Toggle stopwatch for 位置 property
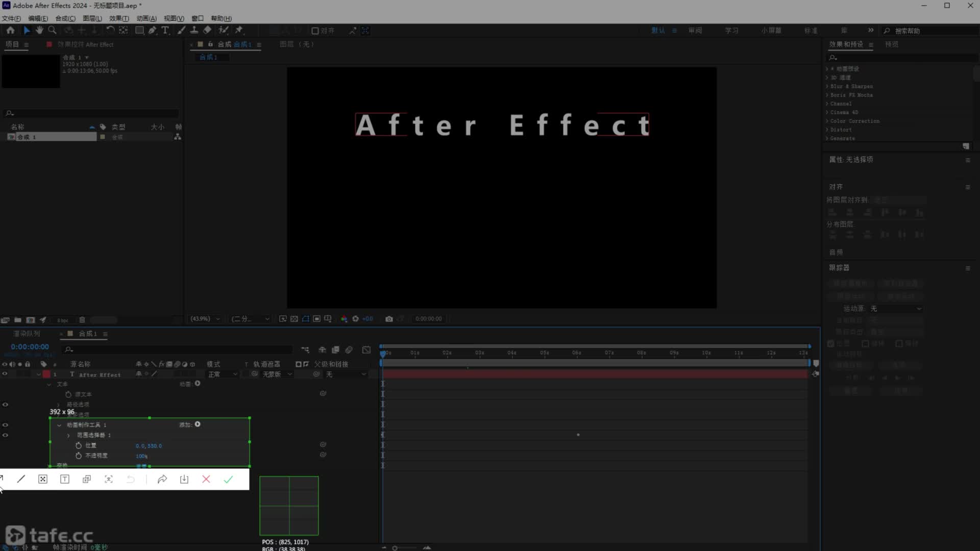 79,445
